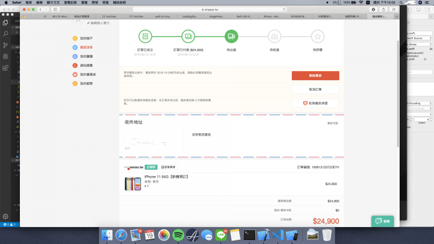Open Spotify from the Dock
Image resolution: width=434 pixels, height=244 pixels.
tap(178, 235)
